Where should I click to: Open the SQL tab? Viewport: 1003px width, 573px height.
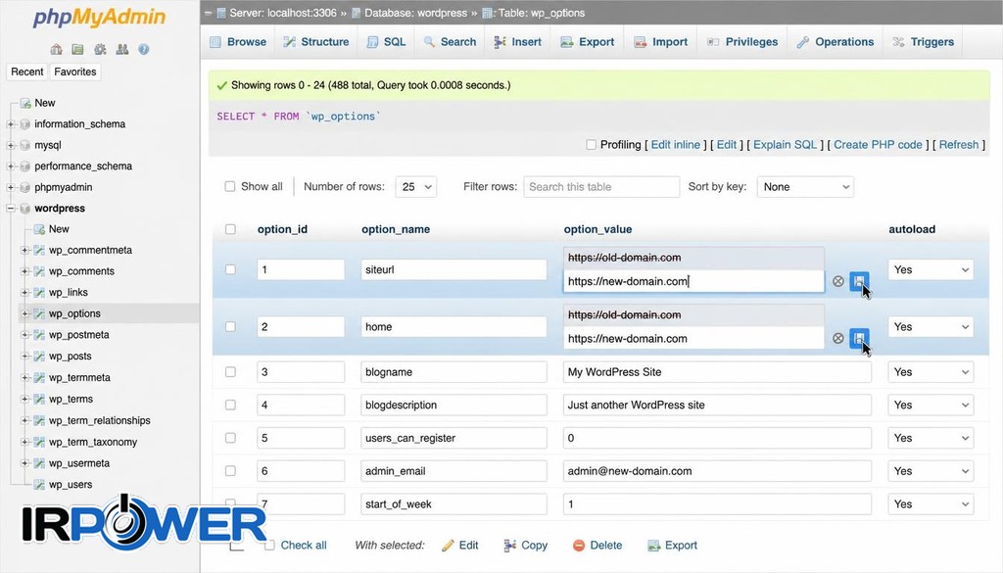tap(386, 42)
